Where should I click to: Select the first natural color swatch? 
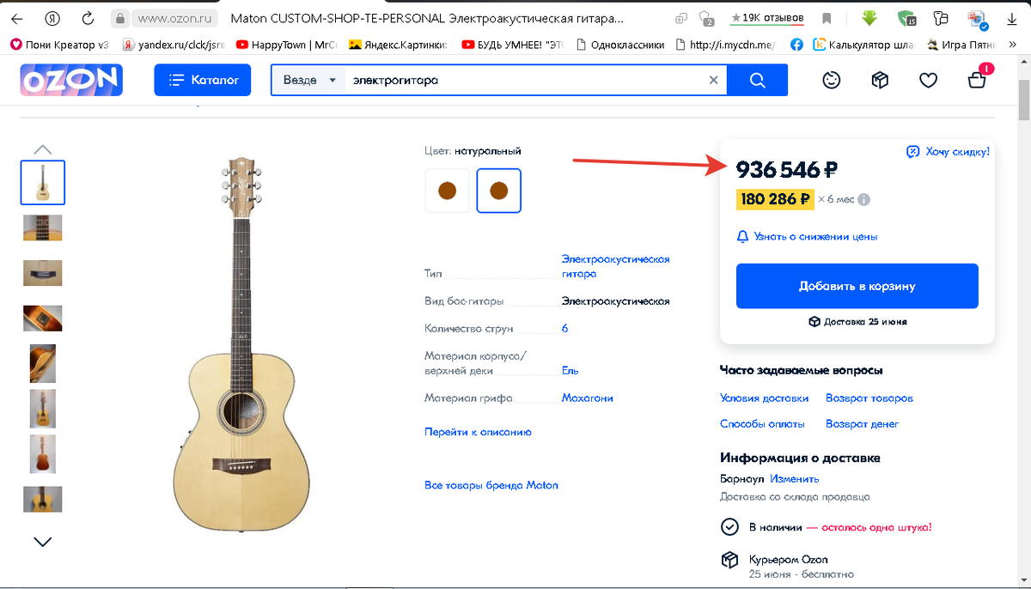(447, 191)
